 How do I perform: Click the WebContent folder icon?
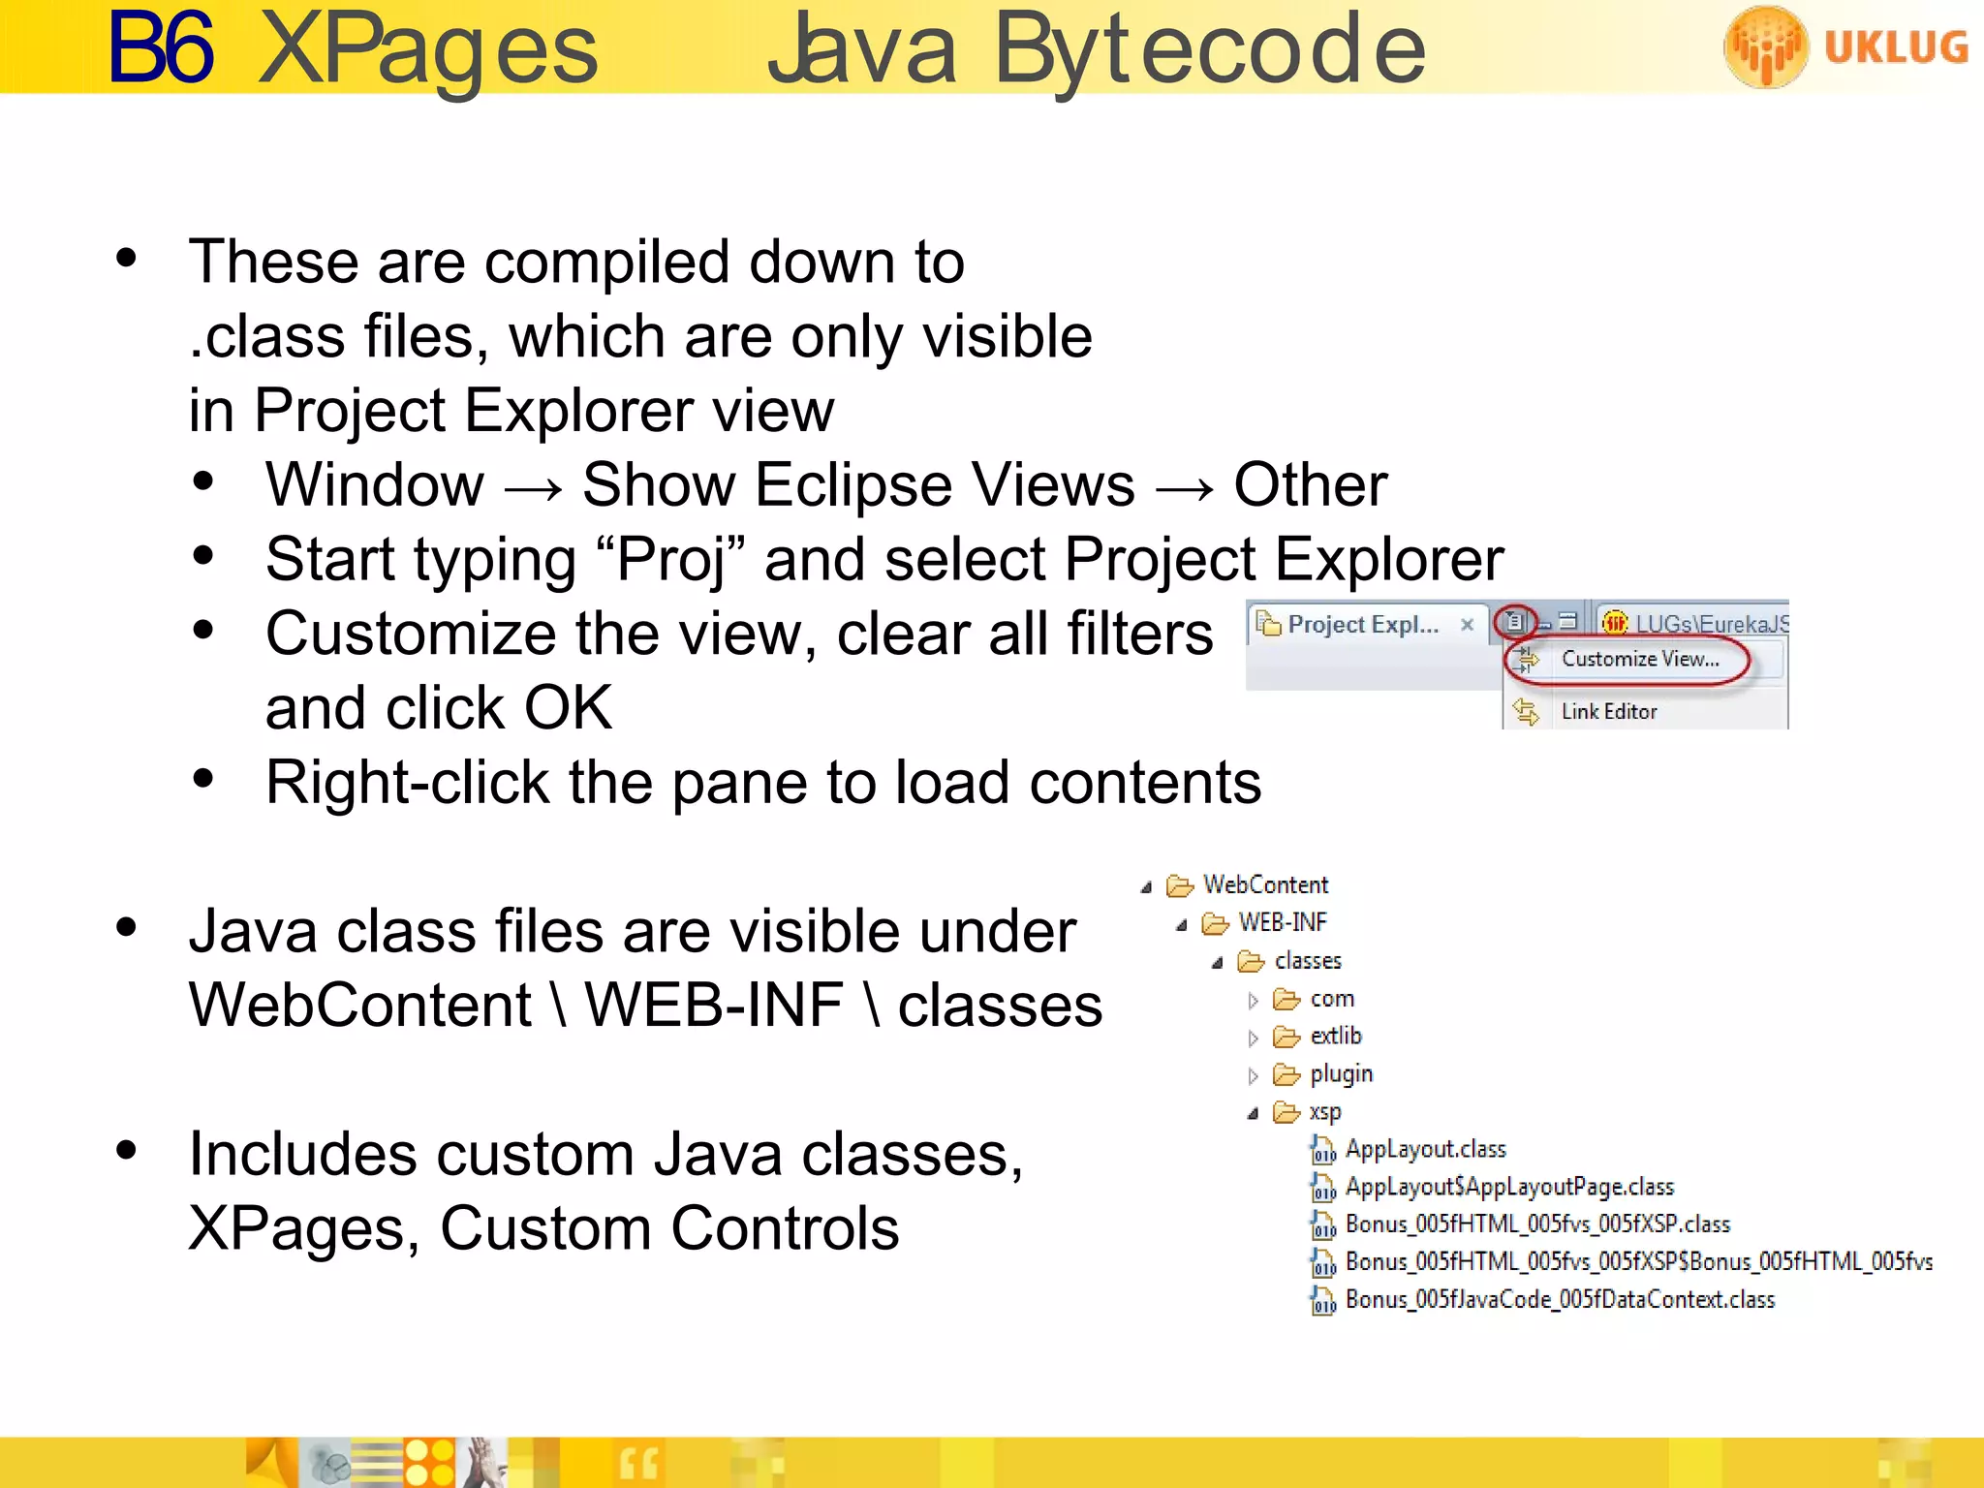(1180, 885)
